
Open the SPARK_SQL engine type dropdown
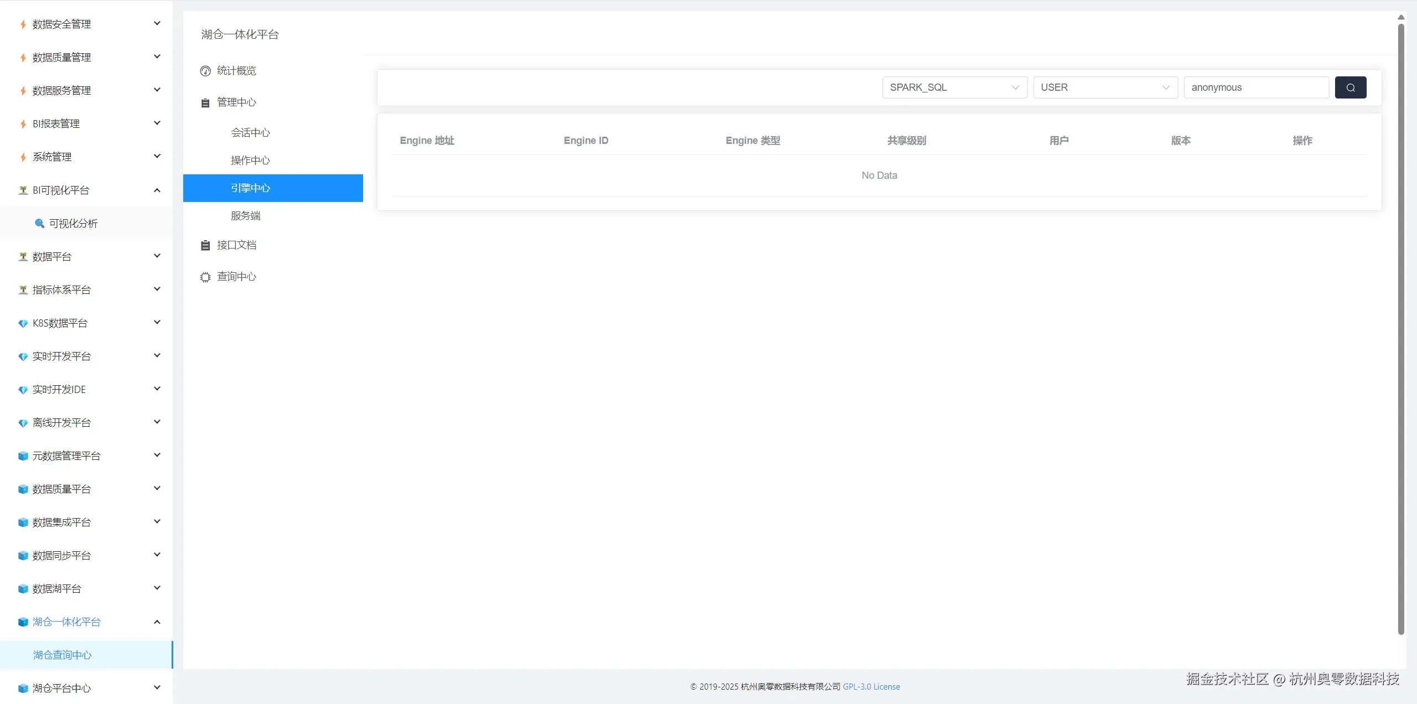tap(954, 87)
